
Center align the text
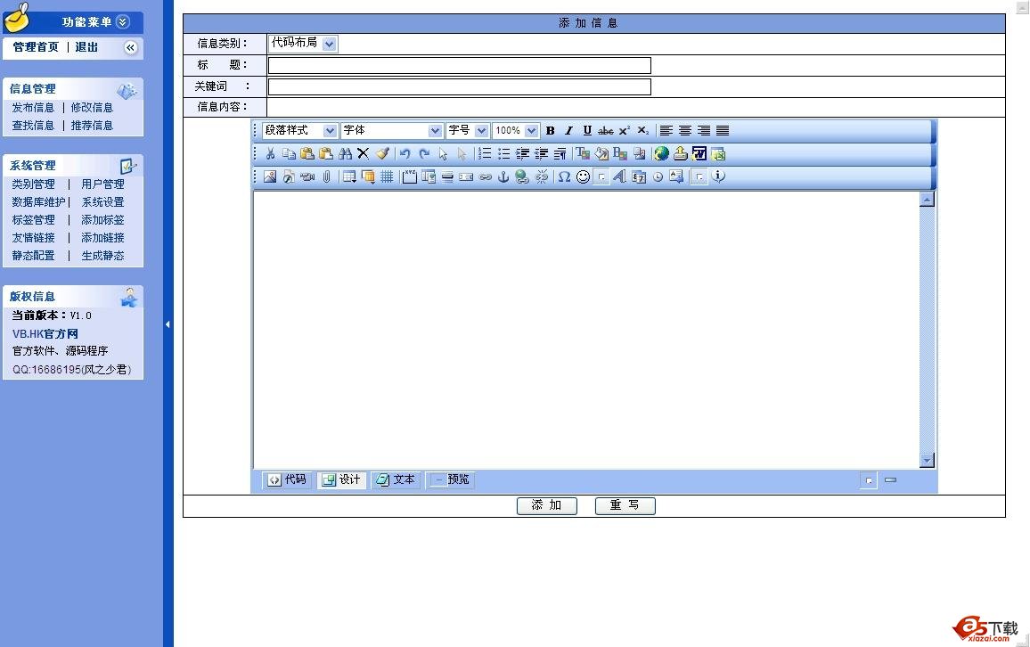pos(685,131)
